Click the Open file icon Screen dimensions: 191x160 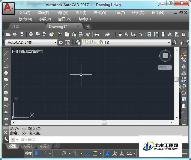[x=15, y=34]
